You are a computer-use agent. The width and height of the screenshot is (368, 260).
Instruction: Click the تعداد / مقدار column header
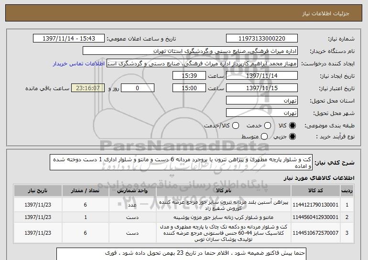85,191
